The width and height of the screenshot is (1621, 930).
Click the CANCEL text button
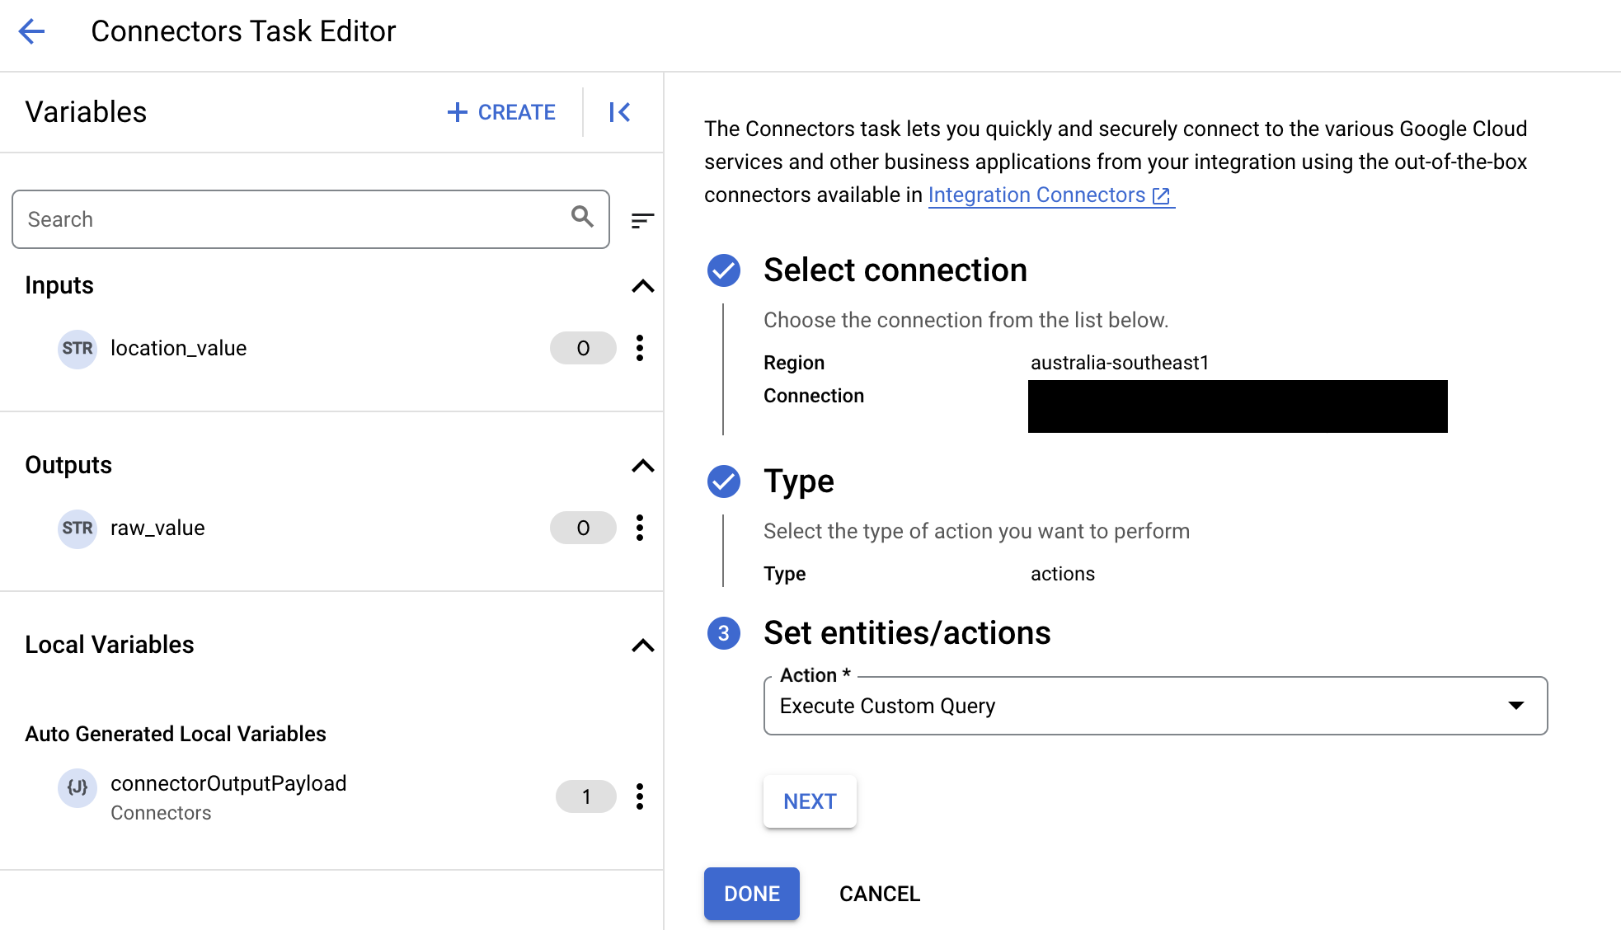click(x=880, y=893)
